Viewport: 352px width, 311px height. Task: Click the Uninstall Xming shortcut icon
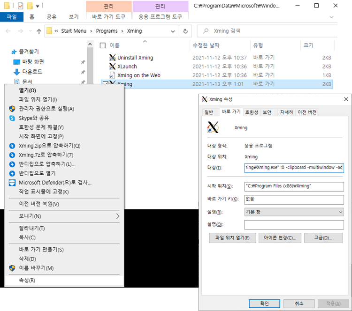pos(112,58)
